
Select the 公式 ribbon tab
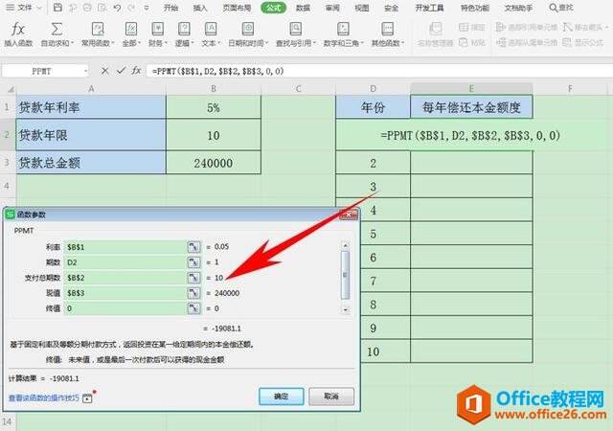coord(273,8)
